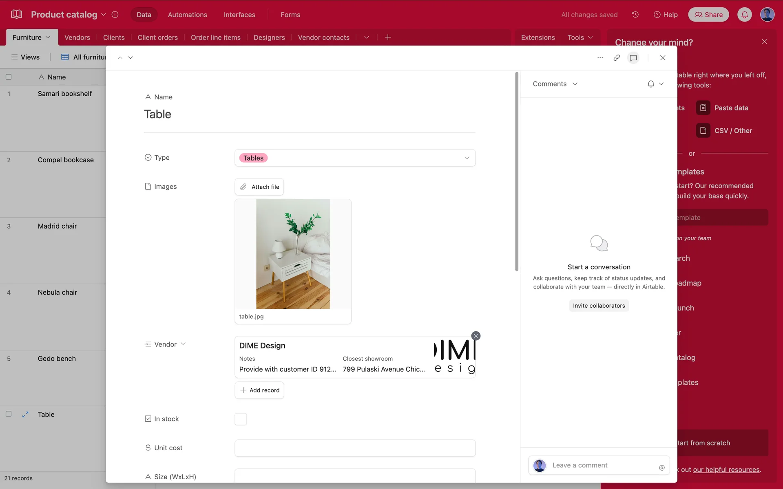Tick the In stock checkbox
783x489 pixels.
241,419
